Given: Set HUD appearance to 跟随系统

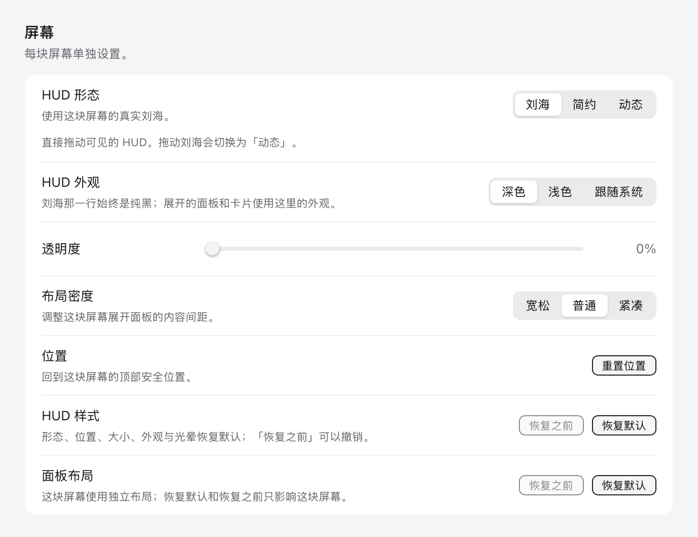Looking at the screenshot, I should pyautogui.click(x=619, y=192).
